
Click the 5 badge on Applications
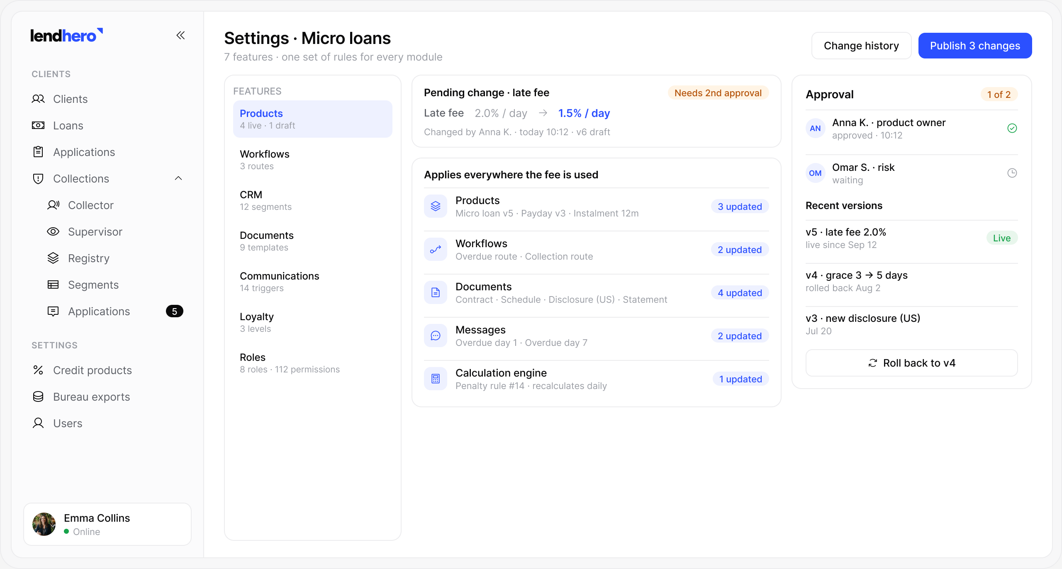(x=175, y=311)
